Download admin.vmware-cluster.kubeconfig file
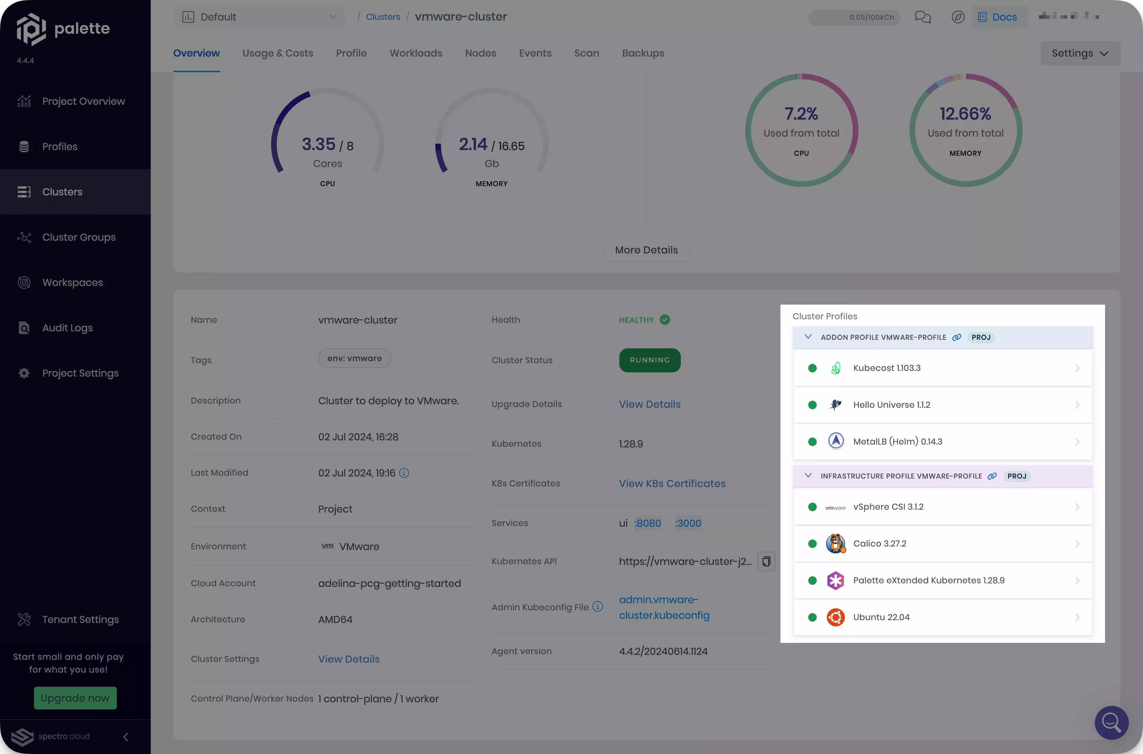The height and width of the screenshot is (754, 1143). [x=664, y=608]
